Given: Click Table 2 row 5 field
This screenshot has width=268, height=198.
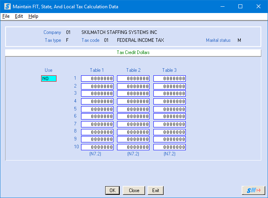Looking at the screenshot, I should point(133,109).
